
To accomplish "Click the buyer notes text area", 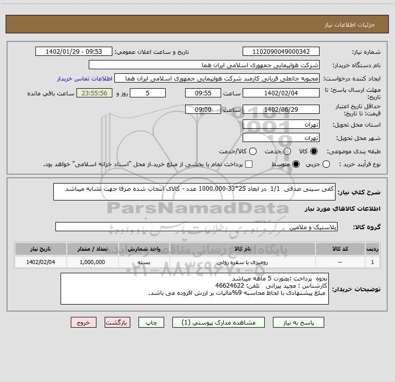I will click(x=194, y=289).
